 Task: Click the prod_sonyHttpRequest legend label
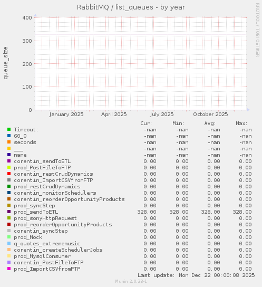(x=45, y=218)
